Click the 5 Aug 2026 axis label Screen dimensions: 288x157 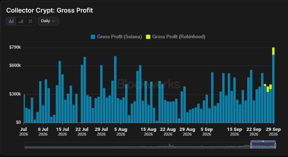[121, 132]
